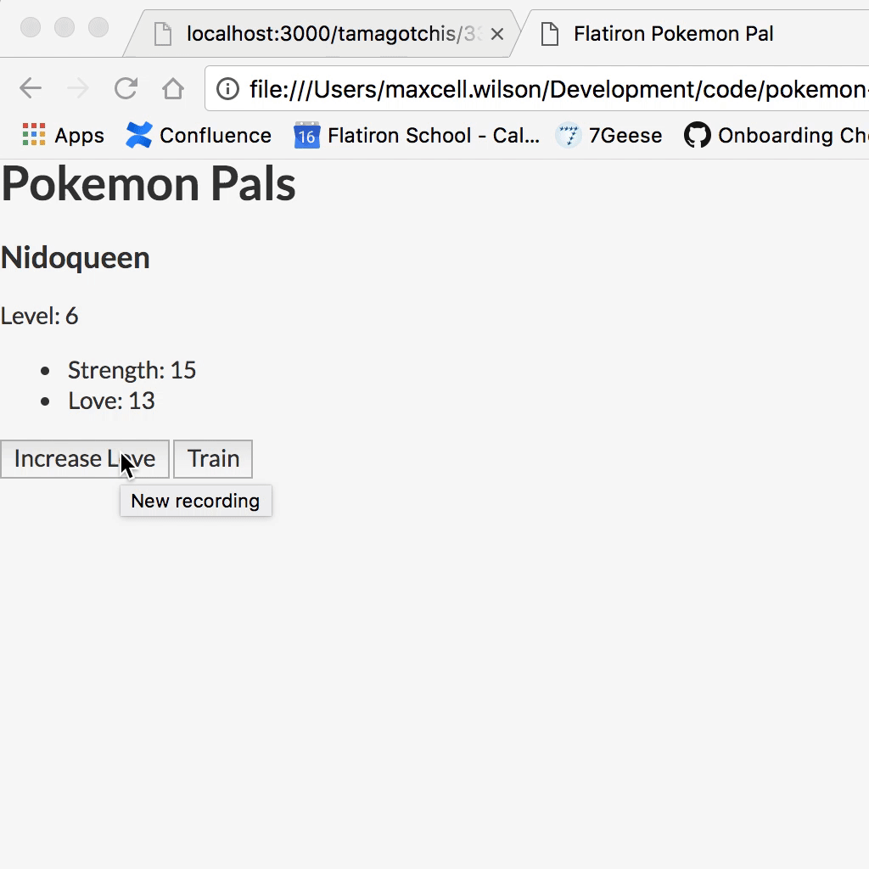The height and width of the screenshot is (869, 869).
Task: Open the Confluence bookmark
Action: click(199, 135)
